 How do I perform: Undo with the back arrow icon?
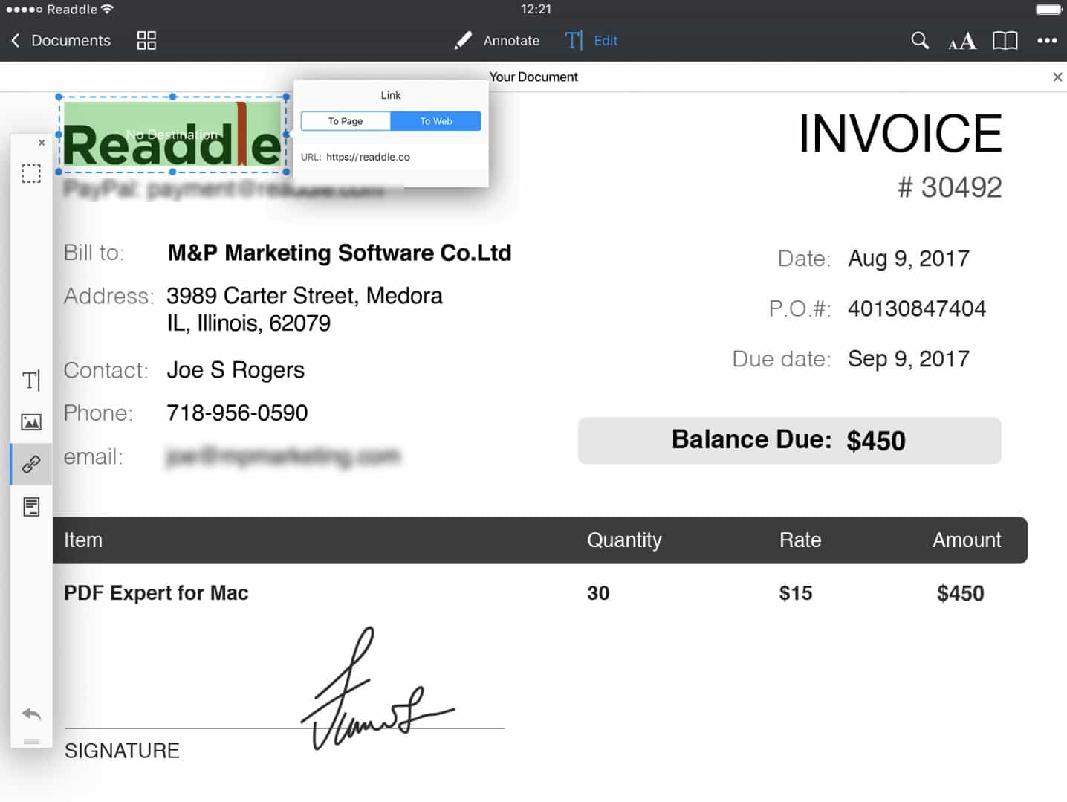pos(31,714)
